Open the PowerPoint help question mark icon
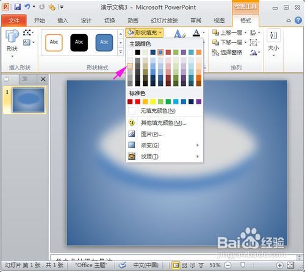This screenshot has height=272, width=305. click(x=298, y=20)
